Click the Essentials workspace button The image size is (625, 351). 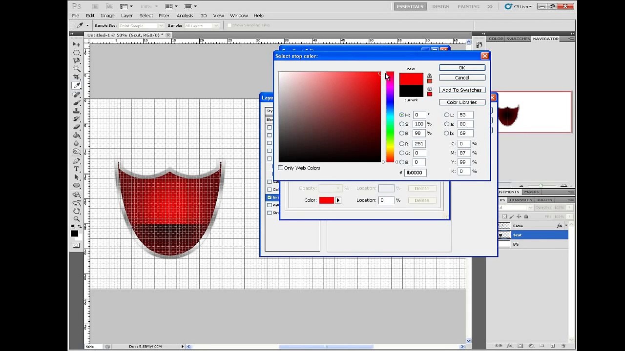(x=410, y=6)
